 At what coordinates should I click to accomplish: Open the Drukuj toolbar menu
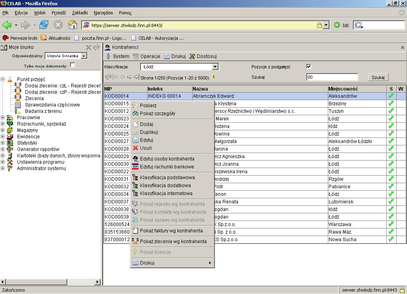pos(175,56)
